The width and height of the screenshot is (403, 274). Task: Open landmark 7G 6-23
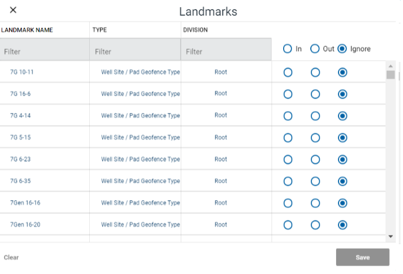pyautogui.click(x=20, y=159)
